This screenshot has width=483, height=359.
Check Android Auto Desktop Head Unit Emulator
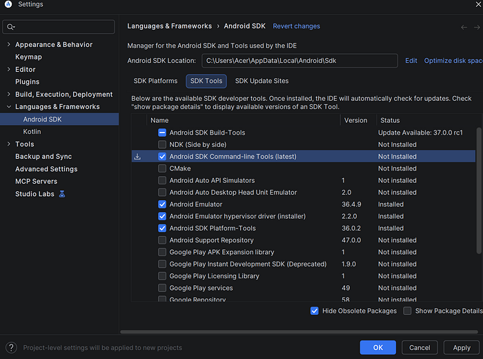click(162, 193)
